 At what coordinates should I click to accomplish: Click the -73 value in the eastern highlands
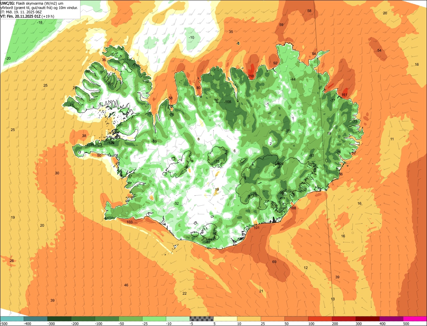point(288,131)
